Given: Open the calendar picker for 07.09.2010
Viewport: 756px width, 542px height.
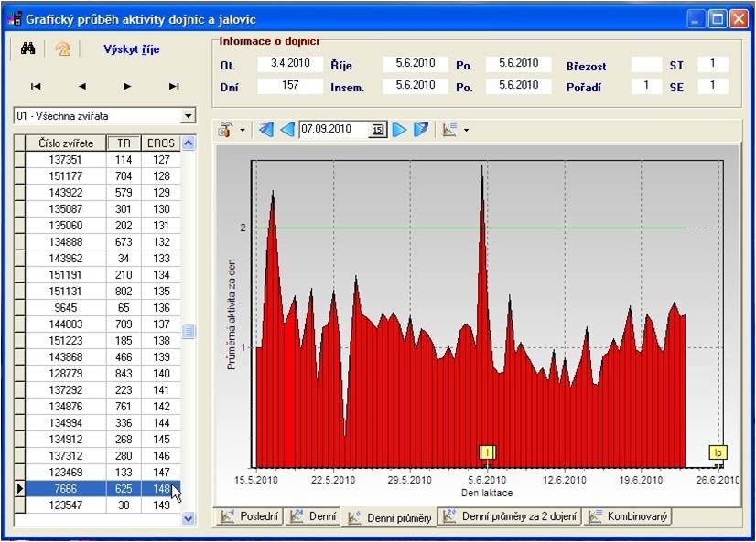Looking at the screenshot, I should click(379, 130).
